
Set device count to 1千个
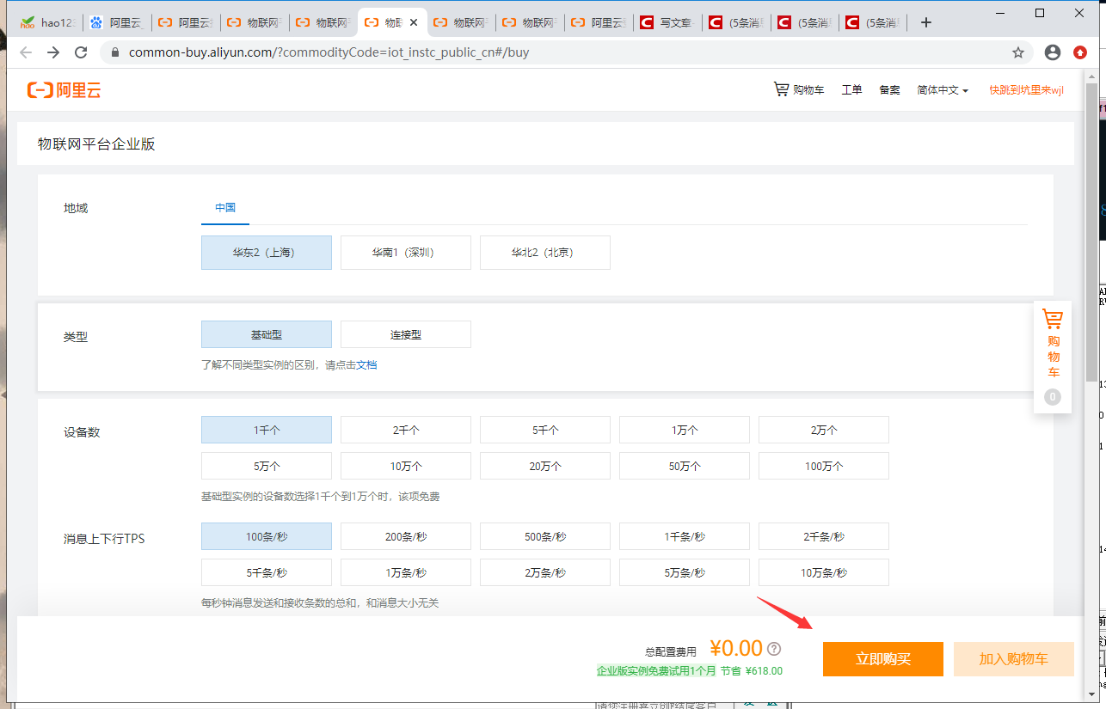click(267, 430)
